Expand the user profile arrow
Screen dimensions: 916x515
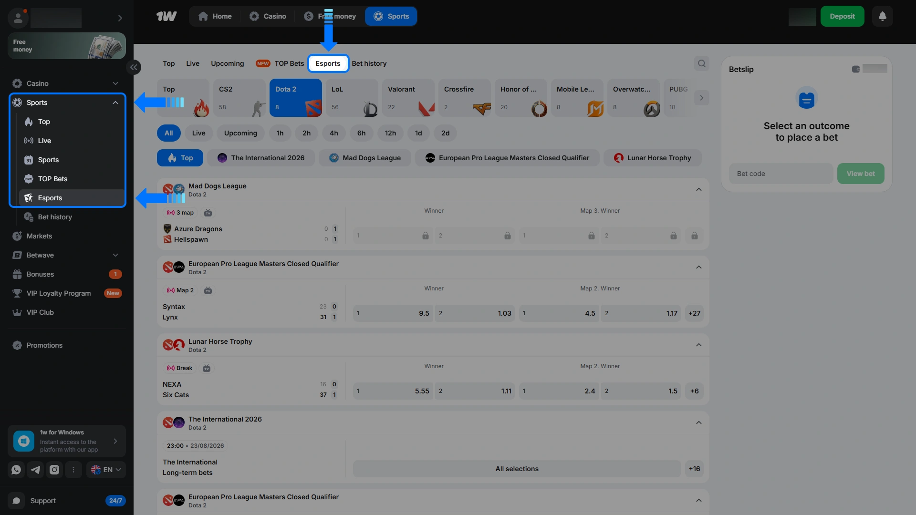click(x=120, y=18)
